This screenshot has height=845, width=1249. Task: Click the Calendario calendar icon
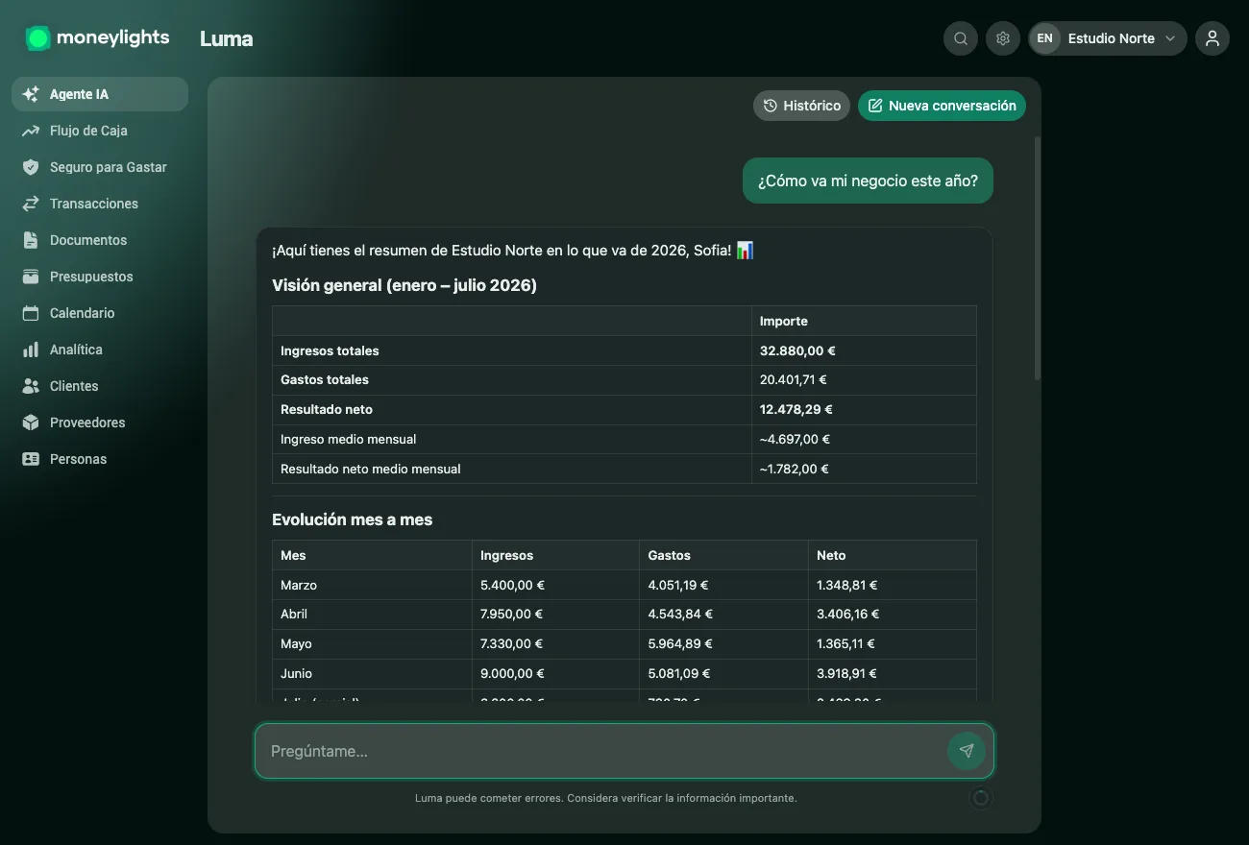pos(31,313)
